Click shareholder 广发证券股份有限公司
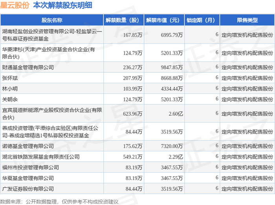 coord(28,189)
